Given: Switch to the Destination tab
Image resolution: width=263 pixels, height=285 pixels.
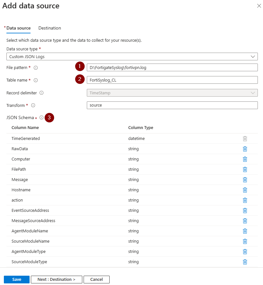Looking at the screenshot, I should [50, 28].
